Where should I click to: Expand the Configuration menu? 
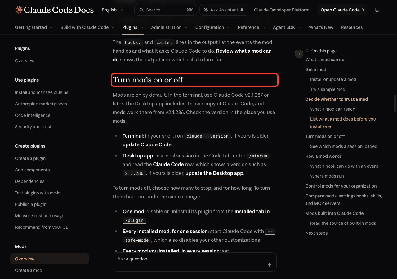pyautogui.click(x=213, y=27)
